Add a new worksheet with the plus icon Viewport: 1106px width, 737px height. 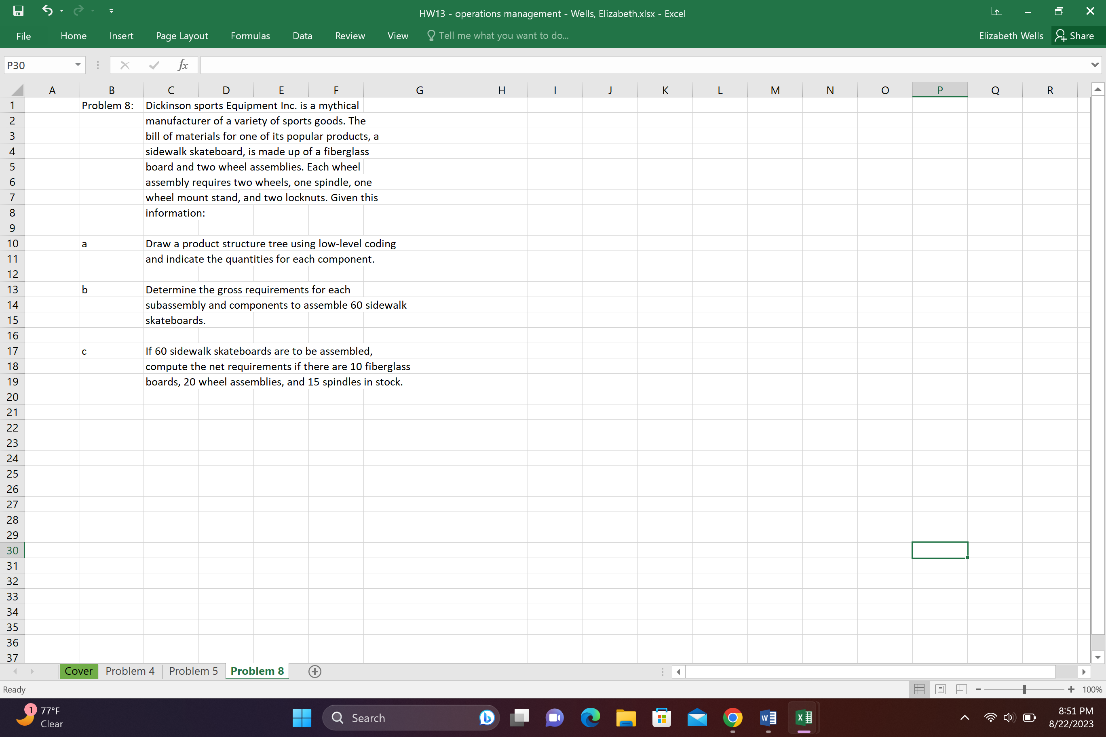pyautogui.click(x=314, y=671)
